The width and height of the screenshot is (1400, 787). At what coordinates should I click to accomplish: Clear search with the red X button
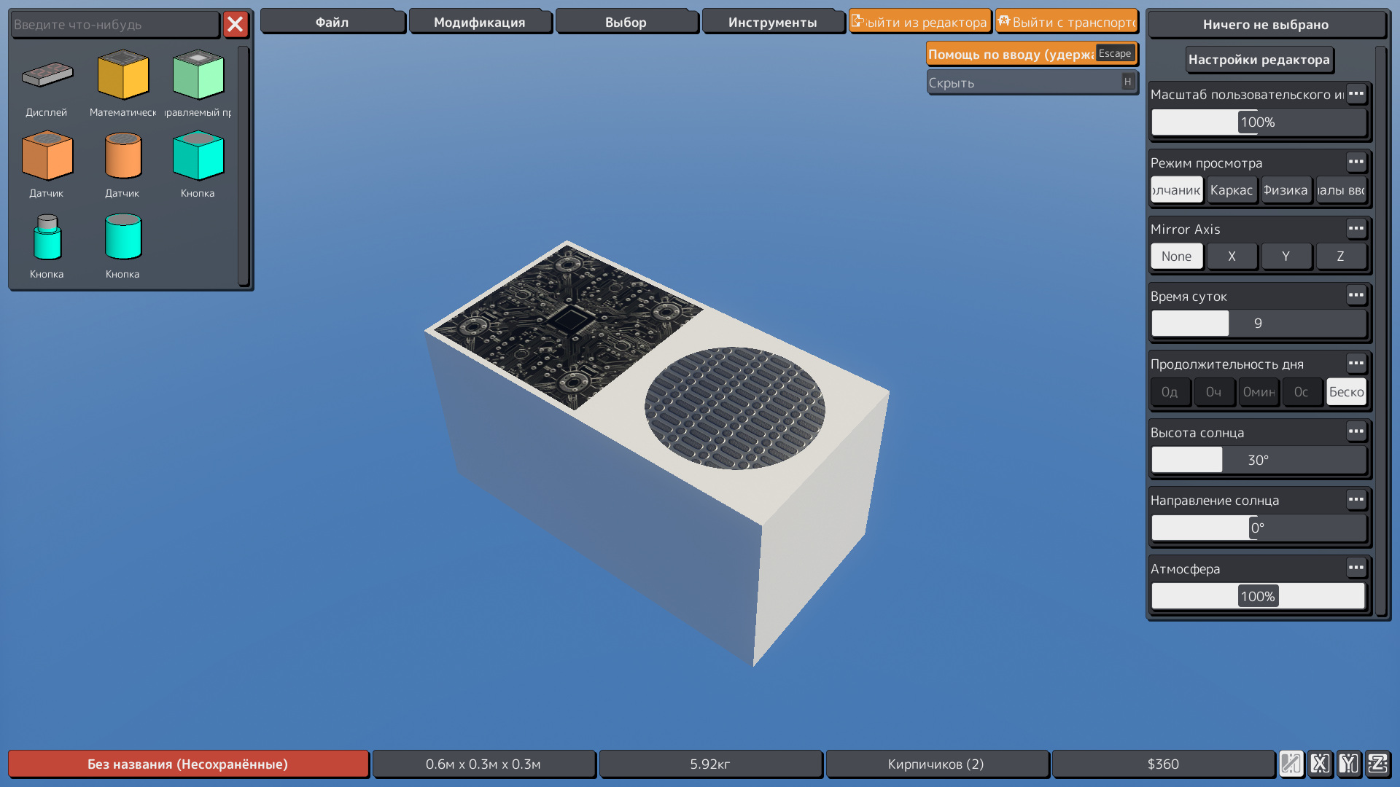(235, 25)
